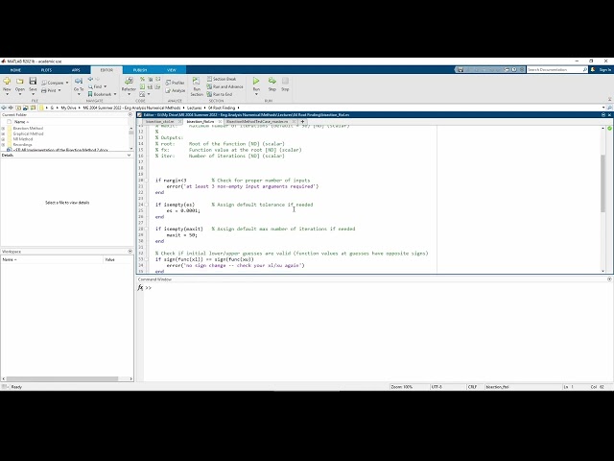Click the address bar search icon
Screen dimensions: 614x461
tap(610, 108)
